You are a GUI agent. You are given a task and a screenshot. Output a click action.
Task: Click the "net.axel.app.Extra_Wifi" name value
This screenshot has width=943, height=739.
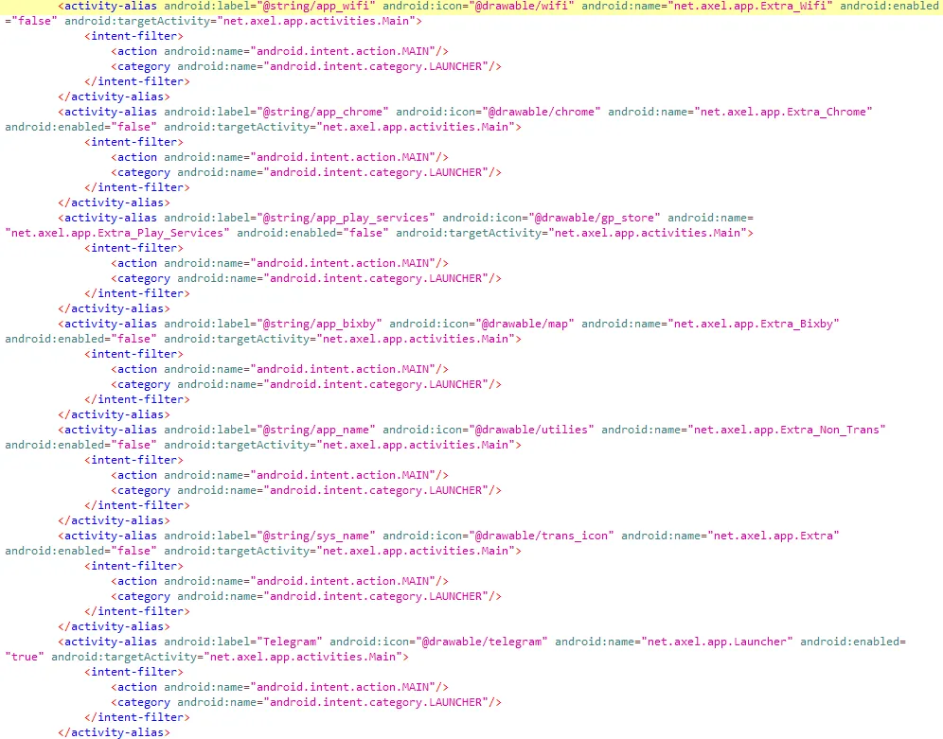pos(751,6)
